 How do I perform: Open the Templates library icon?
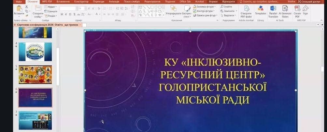click(261, 8)
